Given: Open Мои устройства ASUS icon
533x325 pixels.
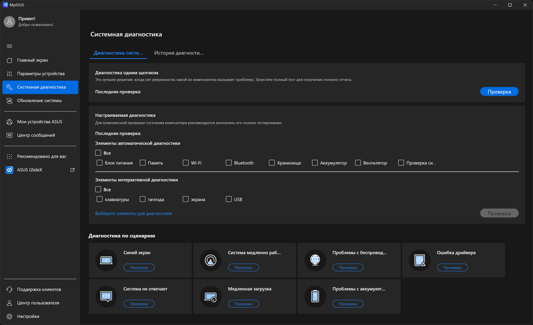Looking at the screenshot, I should pyautogui.click(x=10, y=122).
